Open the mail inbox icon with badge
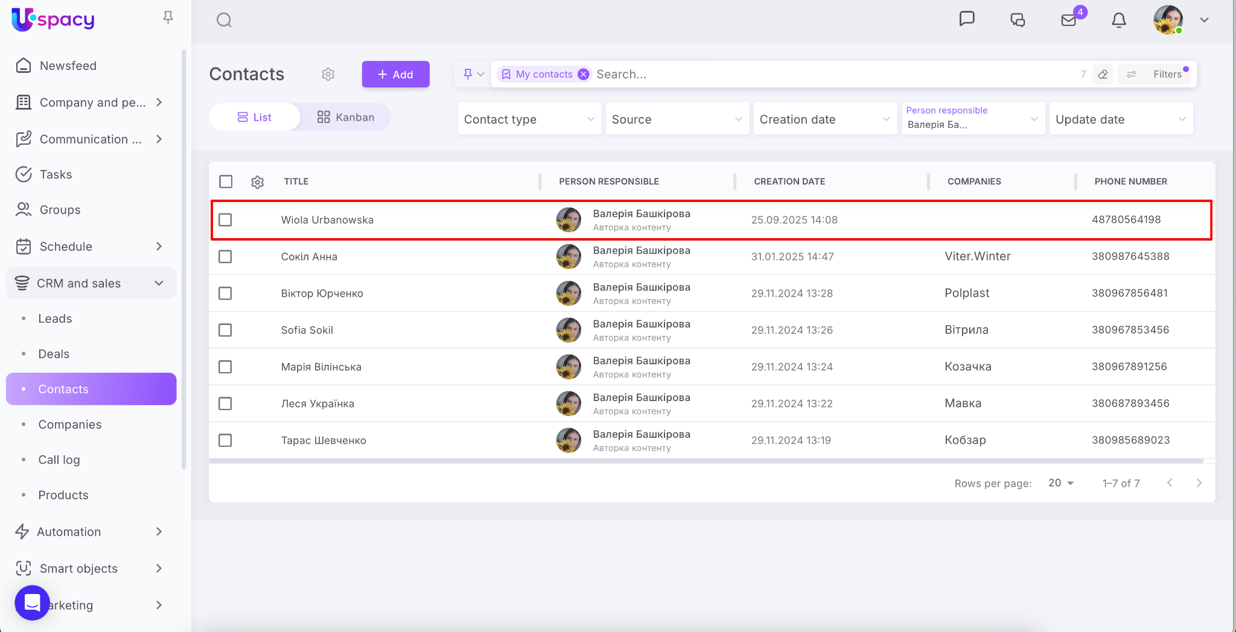 [1069, 21]
